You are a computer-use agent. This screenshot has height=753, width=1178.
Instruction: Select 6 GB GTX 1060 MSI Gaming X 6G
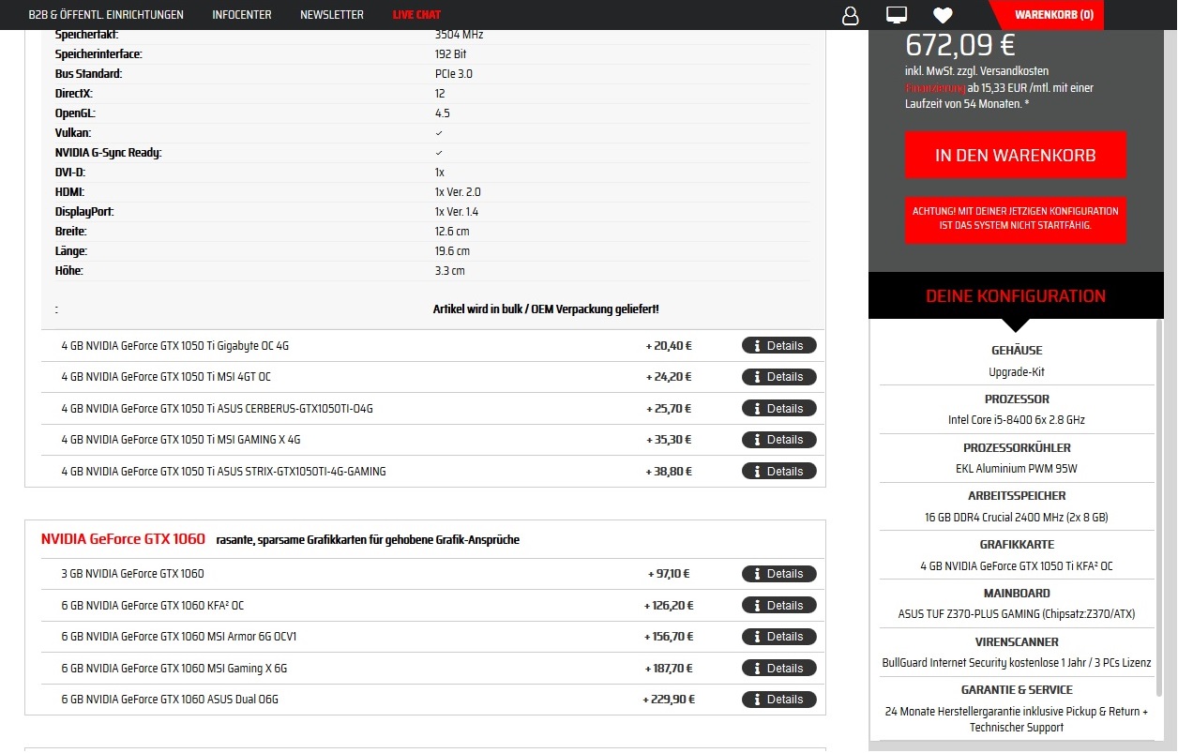click(x=174, y=669)
